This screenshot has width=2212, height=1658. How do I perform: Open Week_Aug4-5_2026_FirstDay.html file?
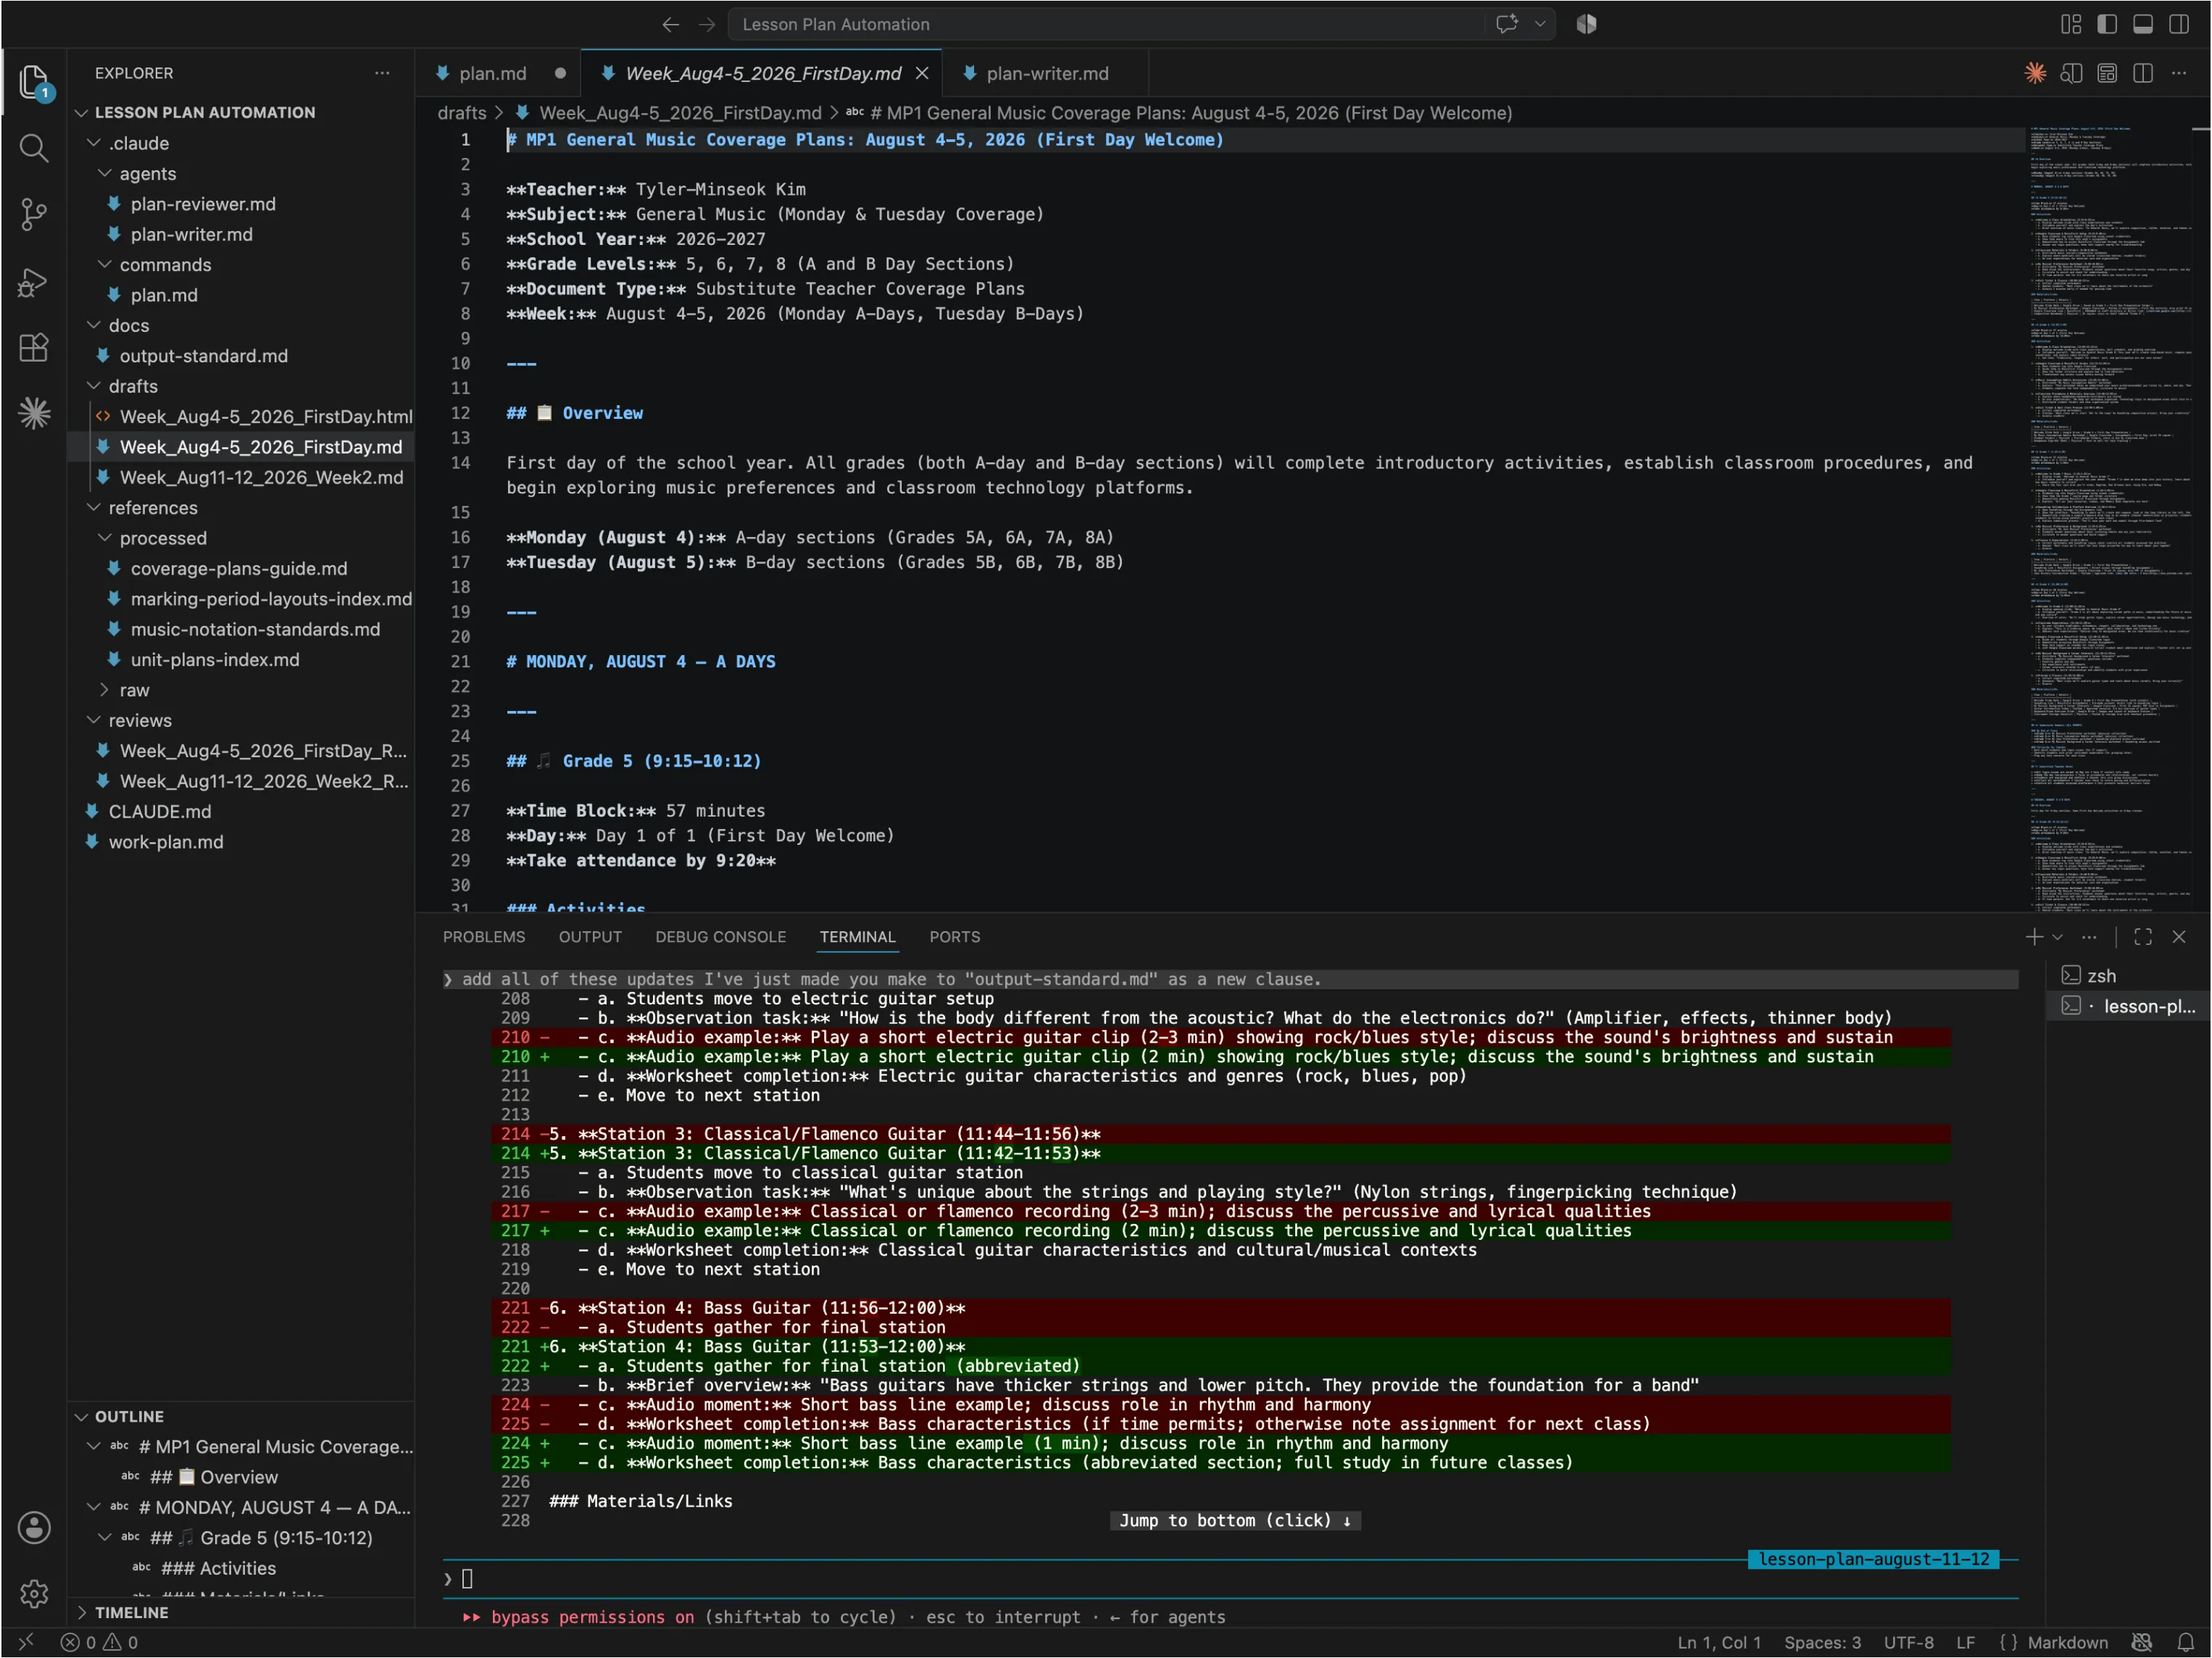coord(266,416)
